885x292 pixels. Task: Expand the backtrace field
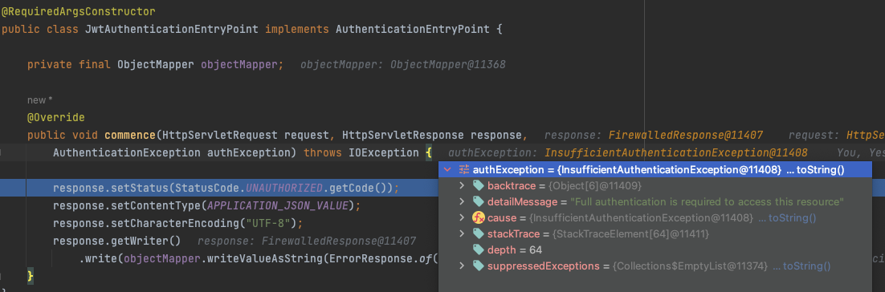point(462,185)
